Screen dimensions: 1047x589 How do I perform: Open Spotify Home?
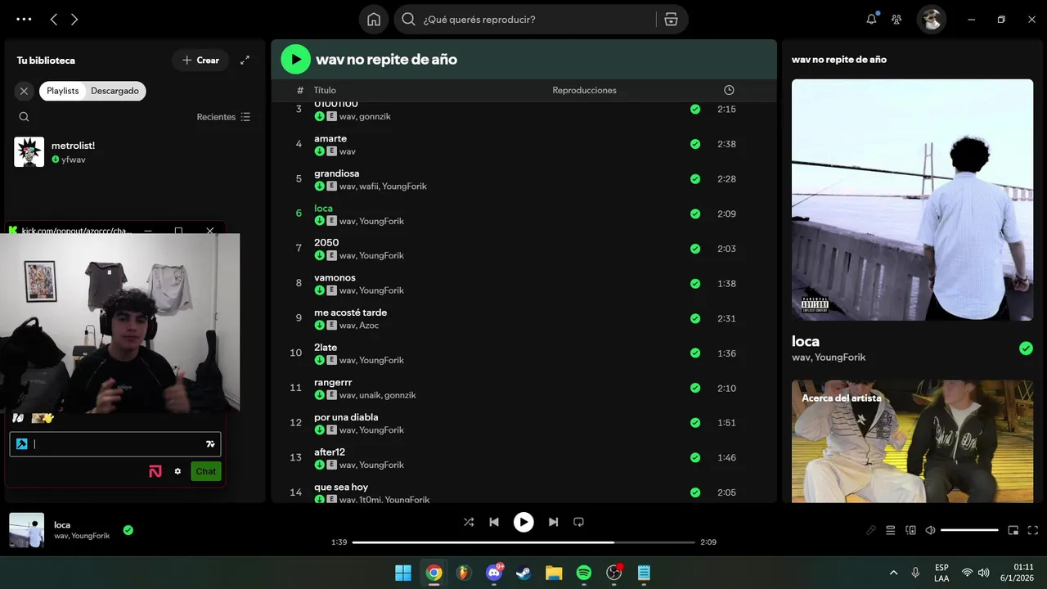374,20
